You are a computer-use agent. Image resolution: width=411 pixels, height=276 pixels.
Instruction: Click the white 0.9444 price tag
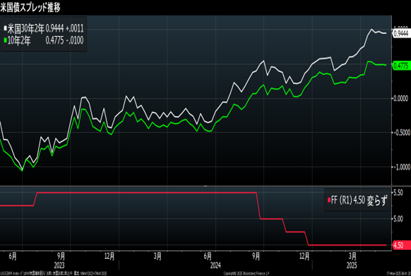coord(401,33)
